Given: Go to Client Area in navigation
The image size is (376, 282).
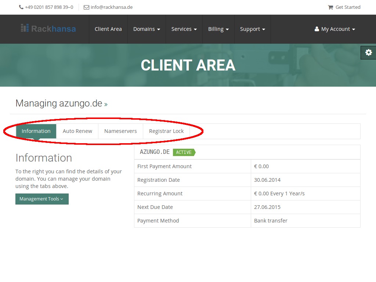Looking at the screenshot, I should pyautogui.click(x=108, y=29).
